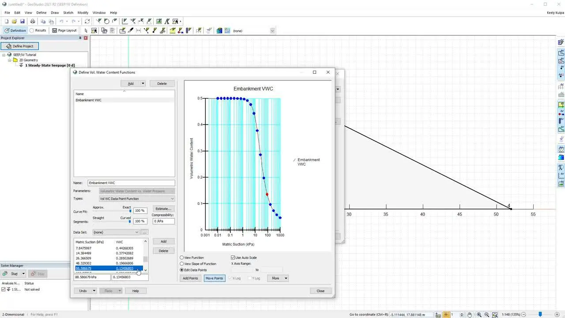The height and width of the screenshot is (318, 565).
Task: Open the Draw menu
Action: (x=56, y=12)
